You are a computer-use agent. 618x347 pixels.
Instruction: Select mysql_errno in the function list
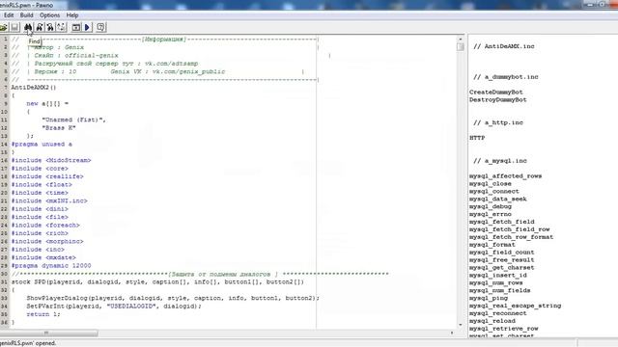490,214
